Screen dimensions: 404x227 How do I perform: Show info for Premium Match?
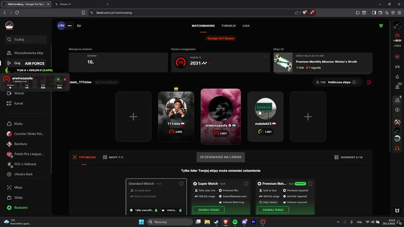tap(310, 183)
